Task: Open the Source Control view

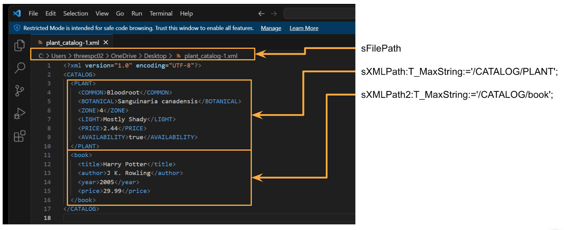Action: pyautogui.click(x=19, y=91)
